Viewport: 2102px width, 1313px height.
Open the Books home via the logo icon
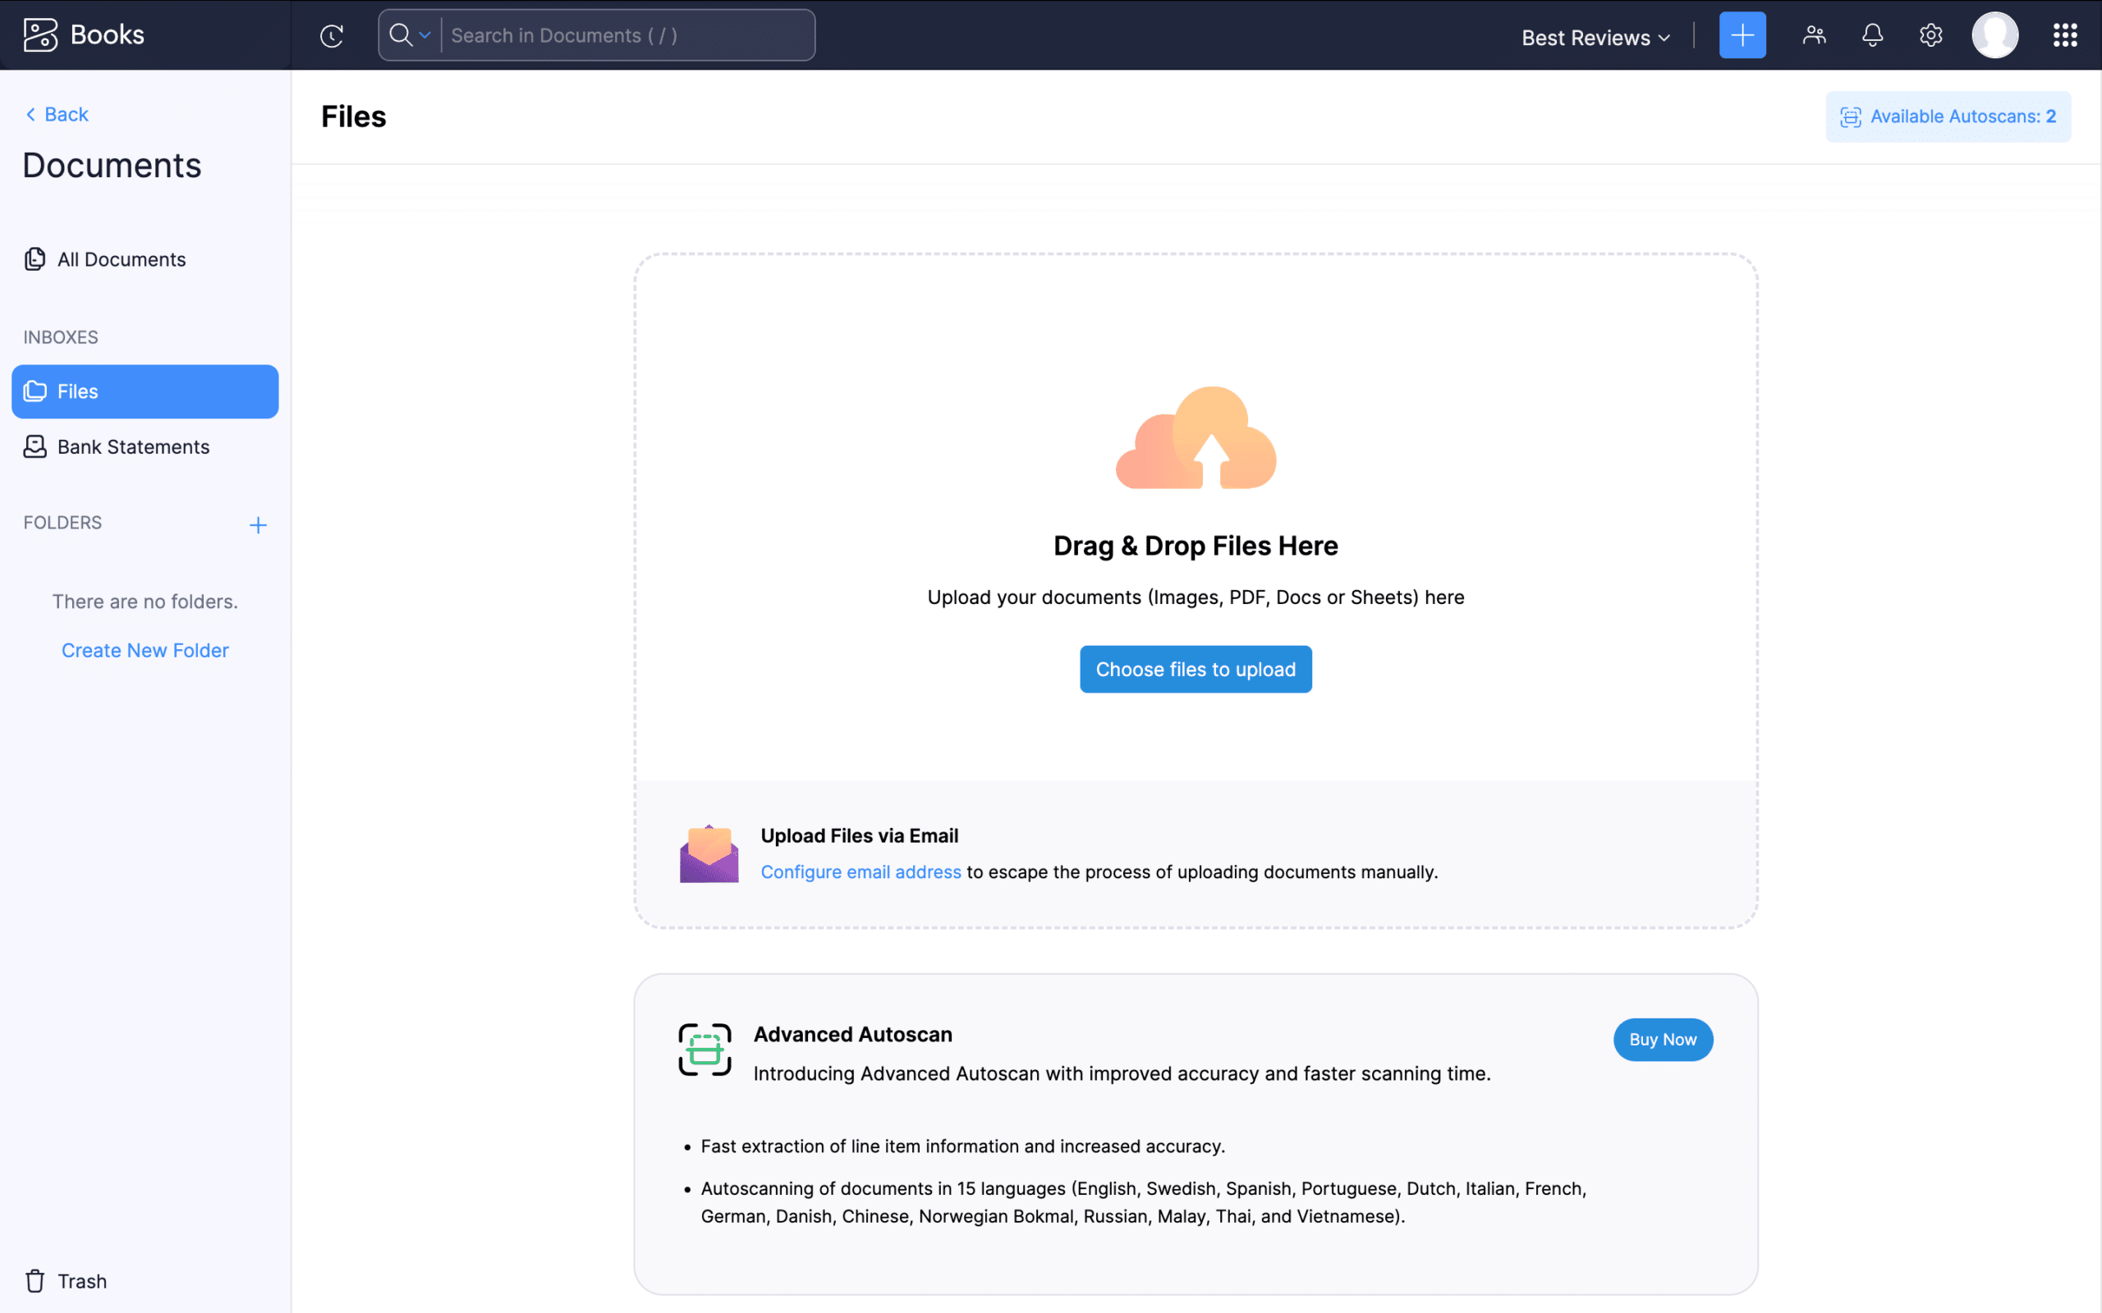40,34
